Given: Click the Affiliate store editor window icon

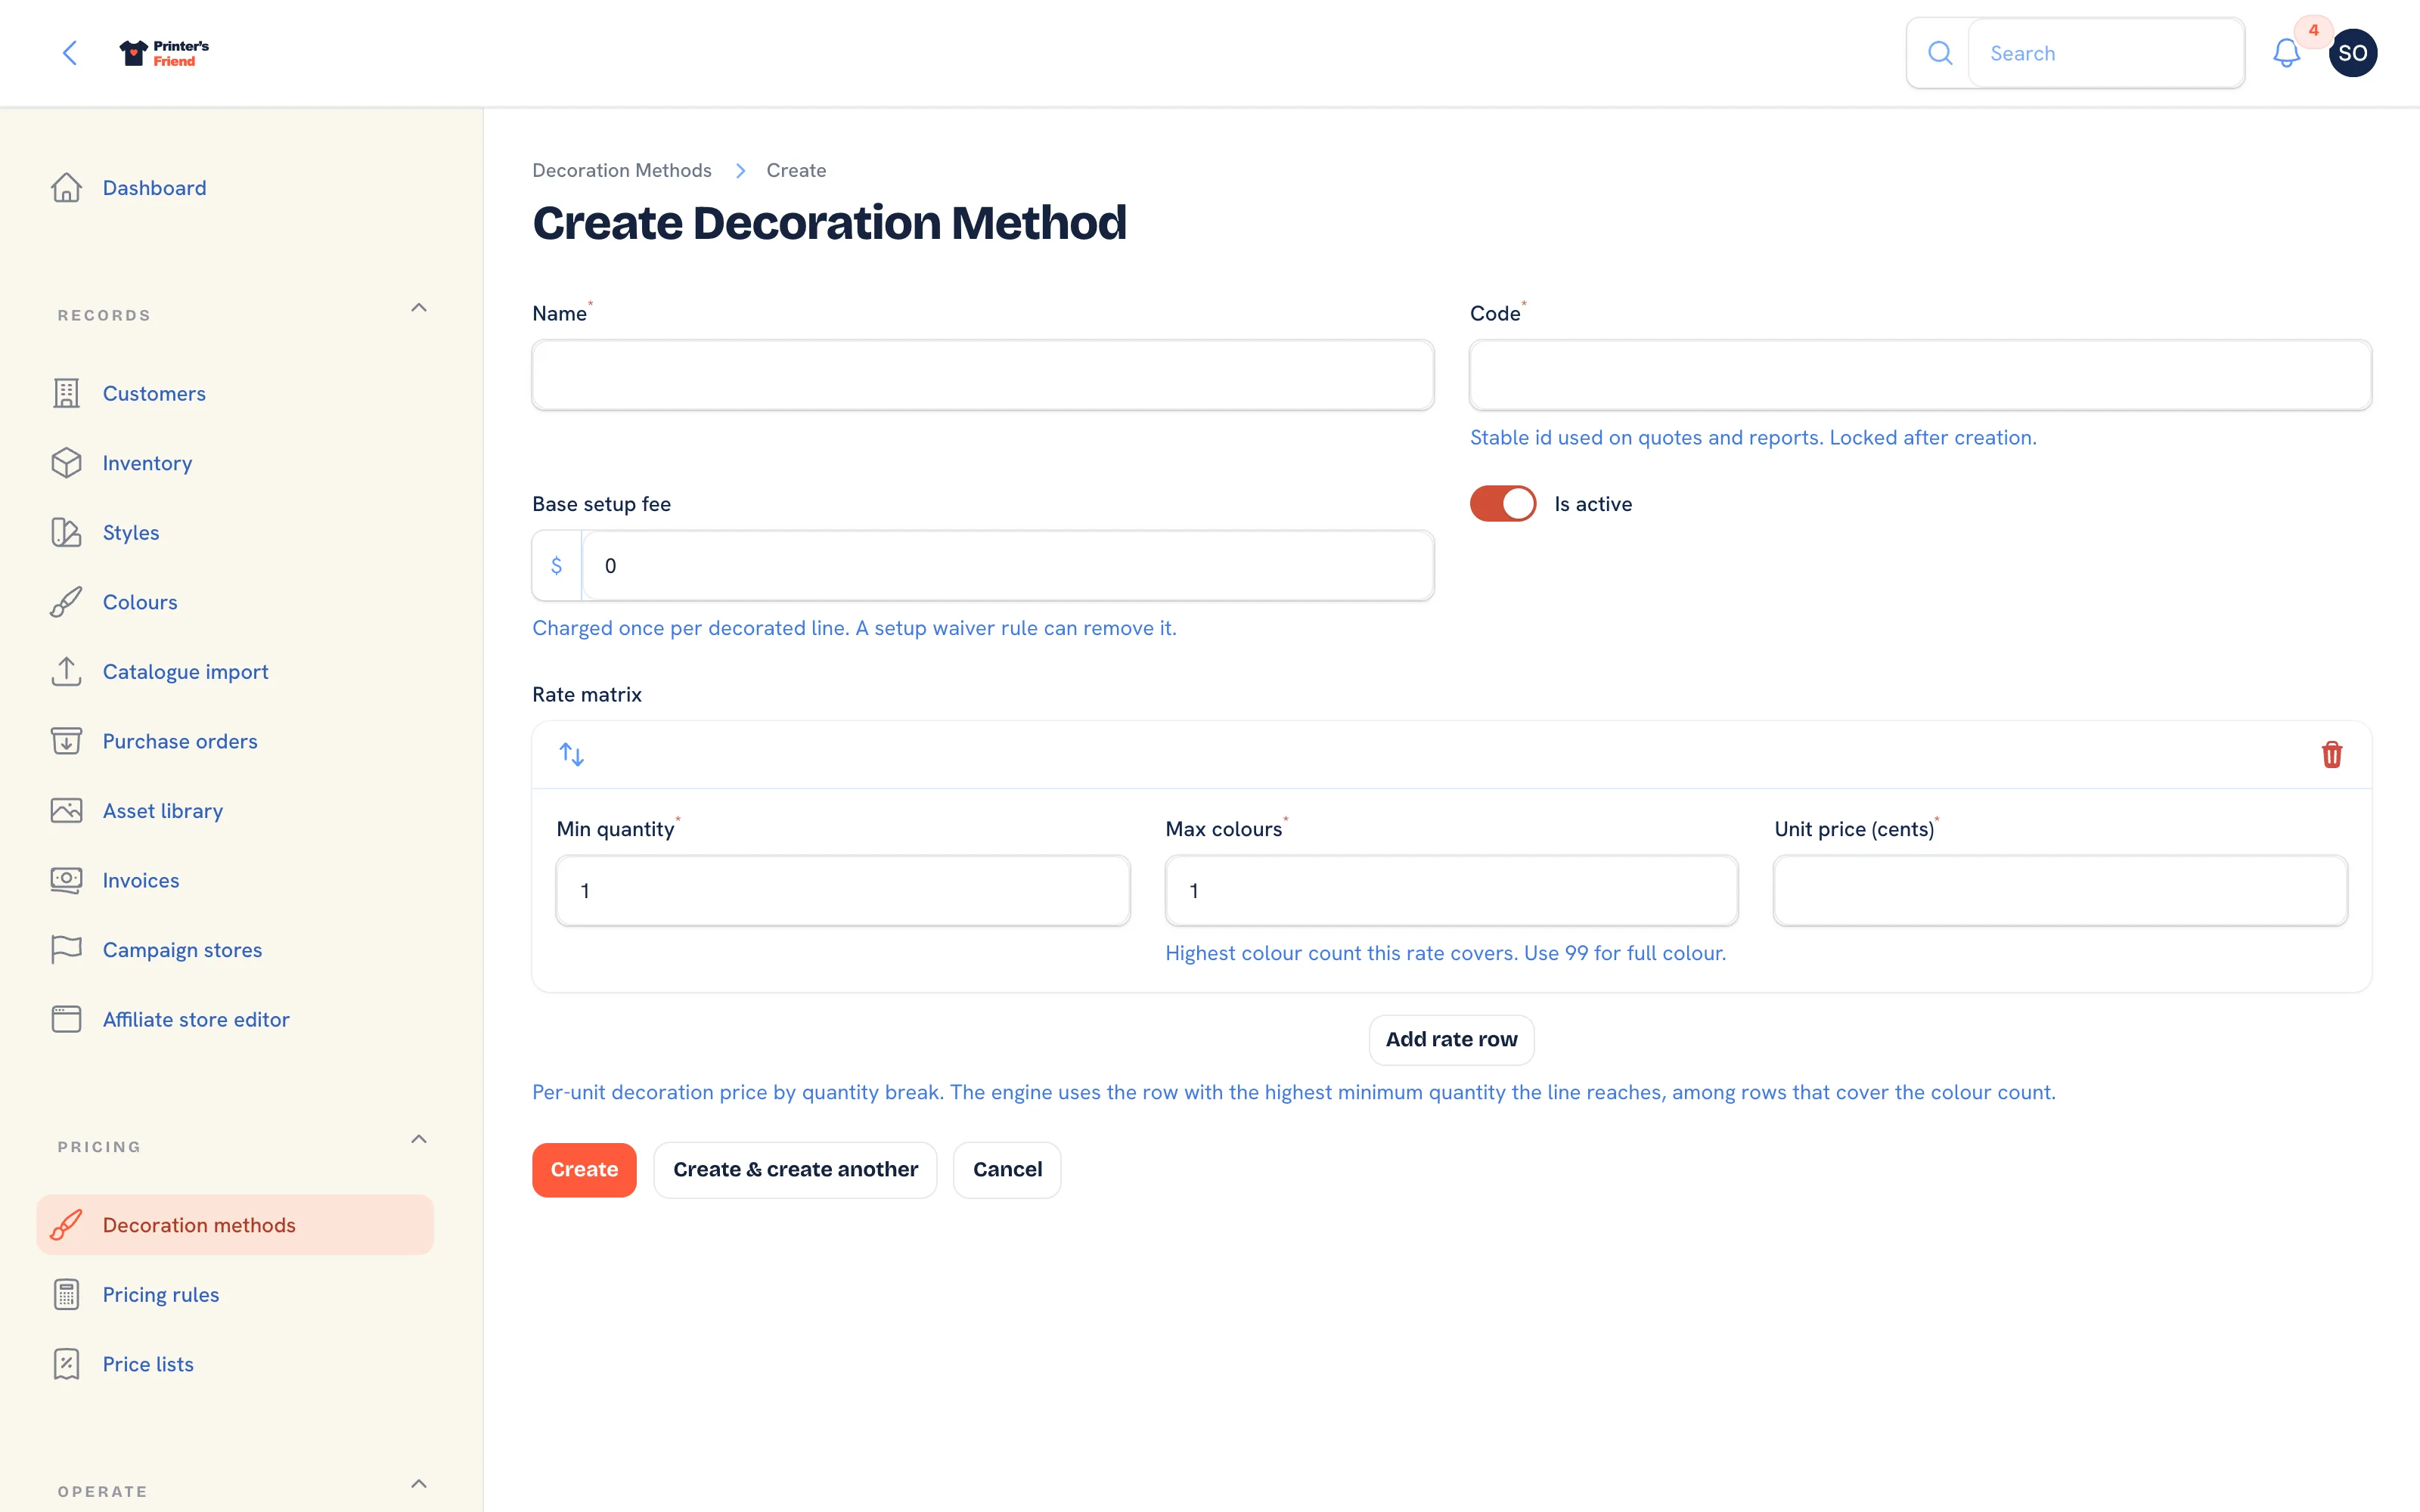Looking at the screenshot, I should [66, 1019].
